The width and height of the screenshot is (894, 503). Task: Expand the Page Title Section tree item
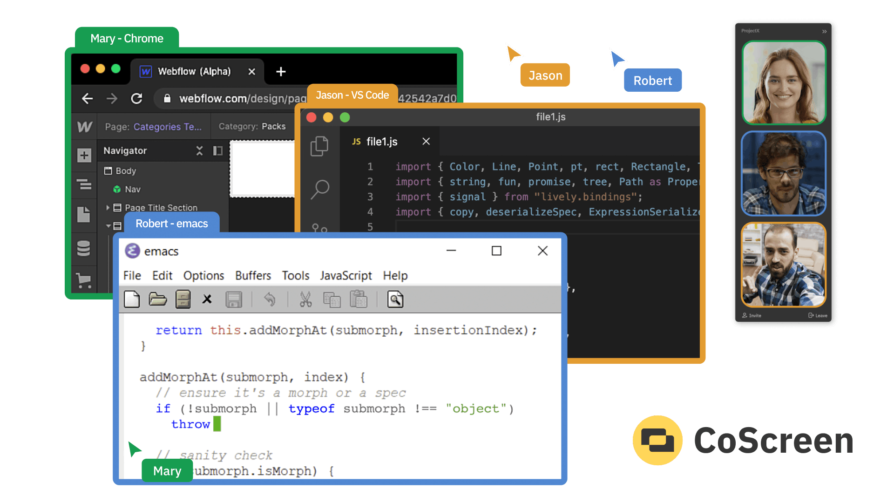108,208
